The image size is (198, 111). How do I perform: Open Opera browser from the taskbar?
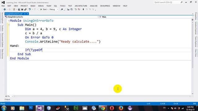click(112, 108)
